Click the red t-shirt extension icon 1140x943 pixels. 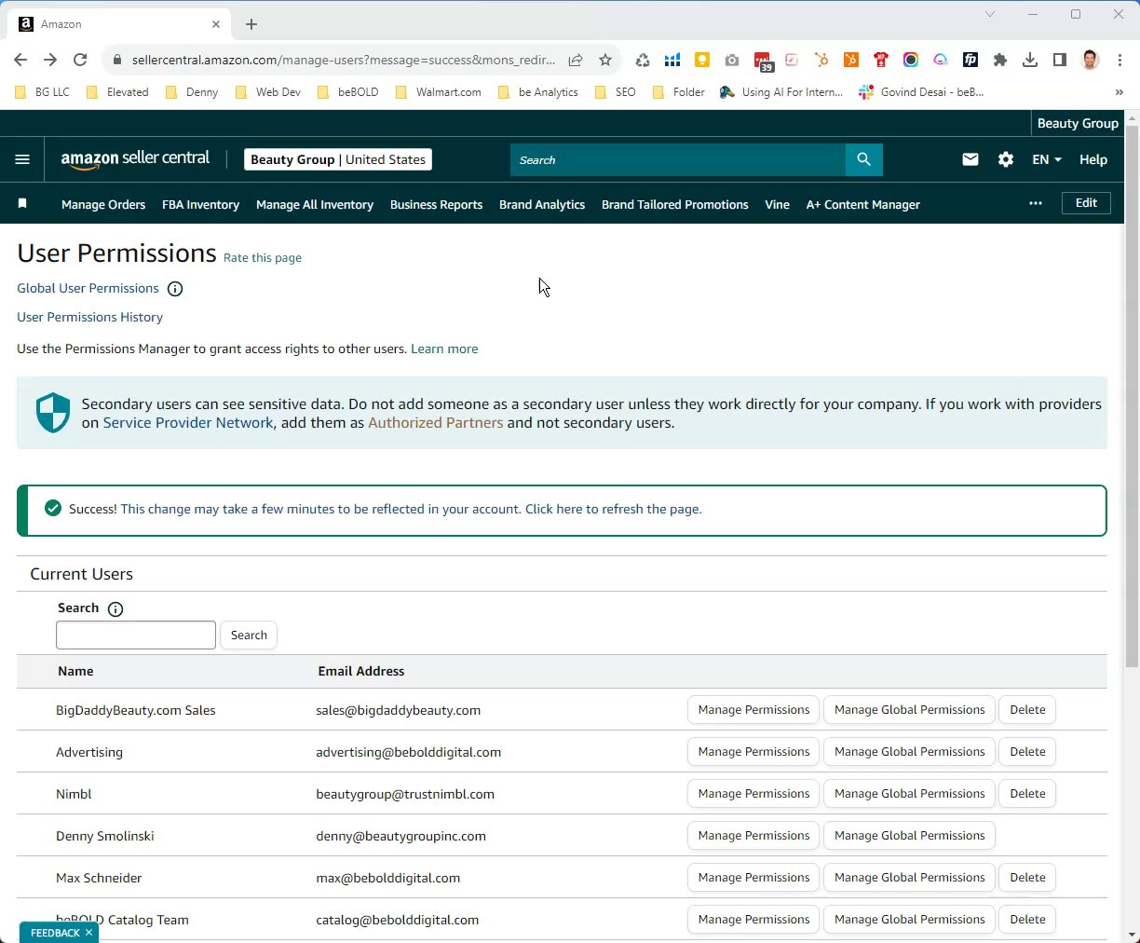pos(881,60)
